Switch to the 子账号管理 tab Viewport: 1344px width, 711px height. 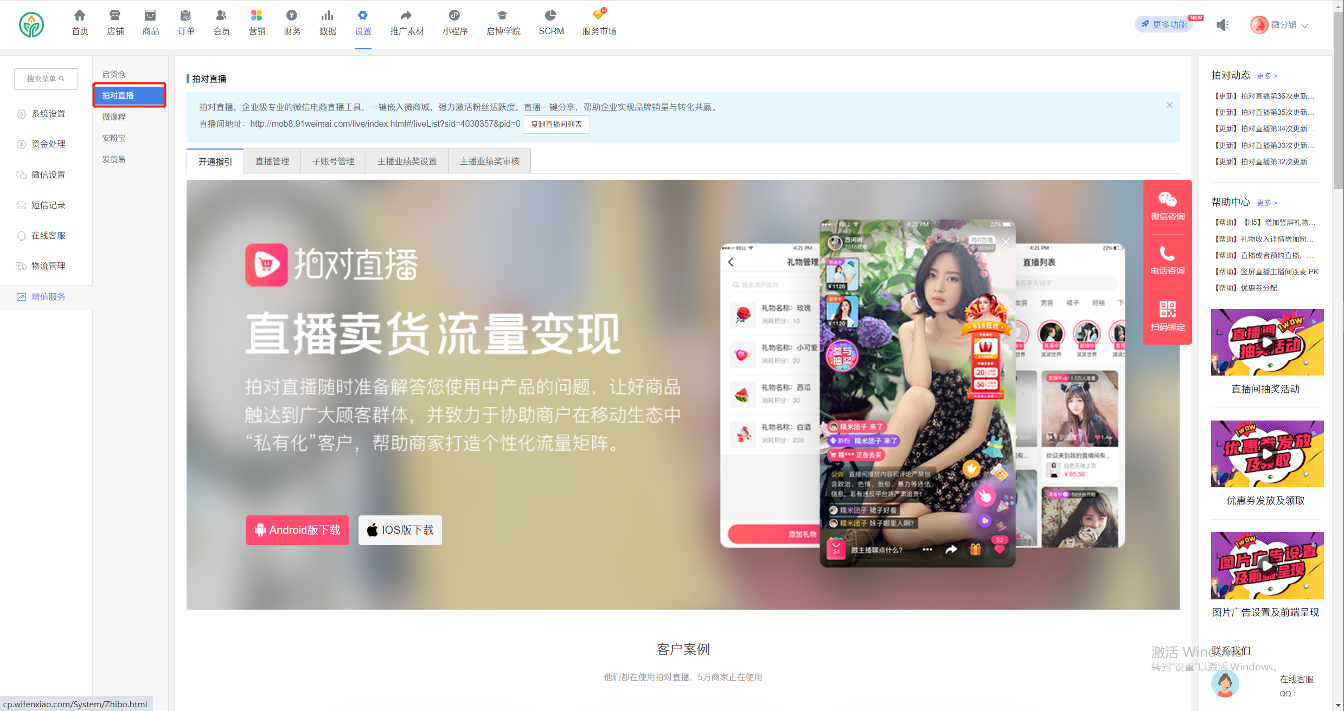pos(334,161)
